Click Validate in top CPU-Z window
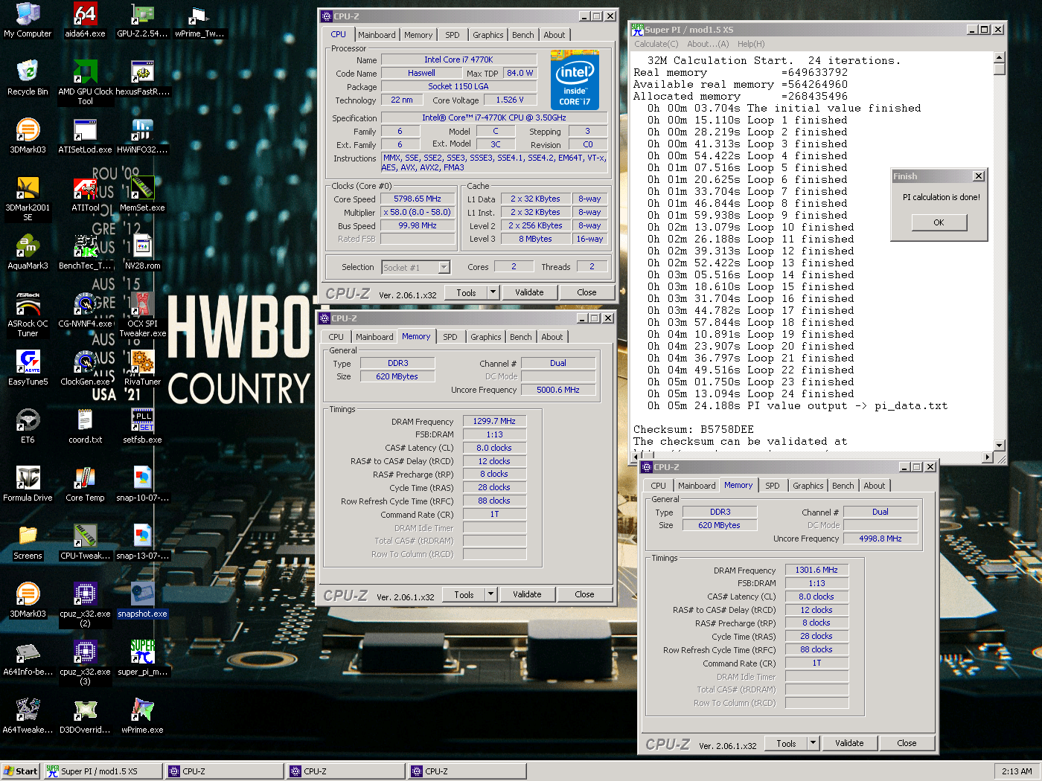Viewport: 1042px width, 781px height. (x=529, y=292)
